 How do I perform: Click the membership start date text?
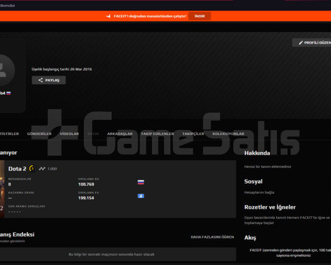click(62, 69)
